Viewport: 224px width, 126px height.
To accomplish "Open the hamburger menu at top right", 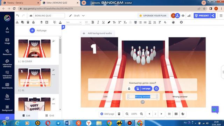I will pos(221,15).
